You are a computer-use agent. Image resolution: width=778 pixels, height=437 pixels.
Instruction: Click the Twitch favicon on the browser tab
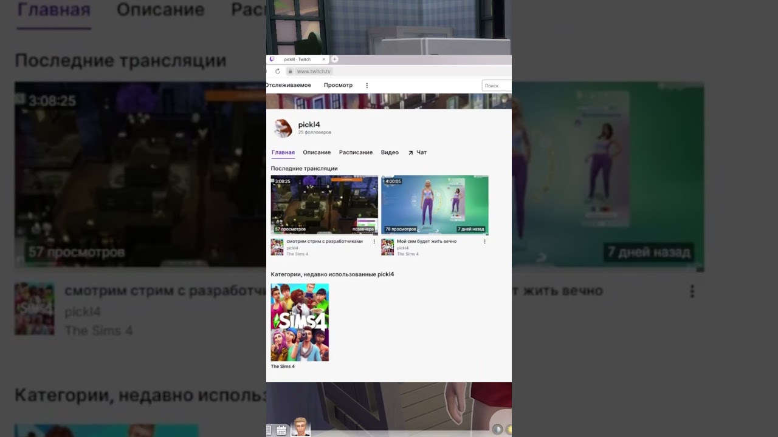pos(272,59)
